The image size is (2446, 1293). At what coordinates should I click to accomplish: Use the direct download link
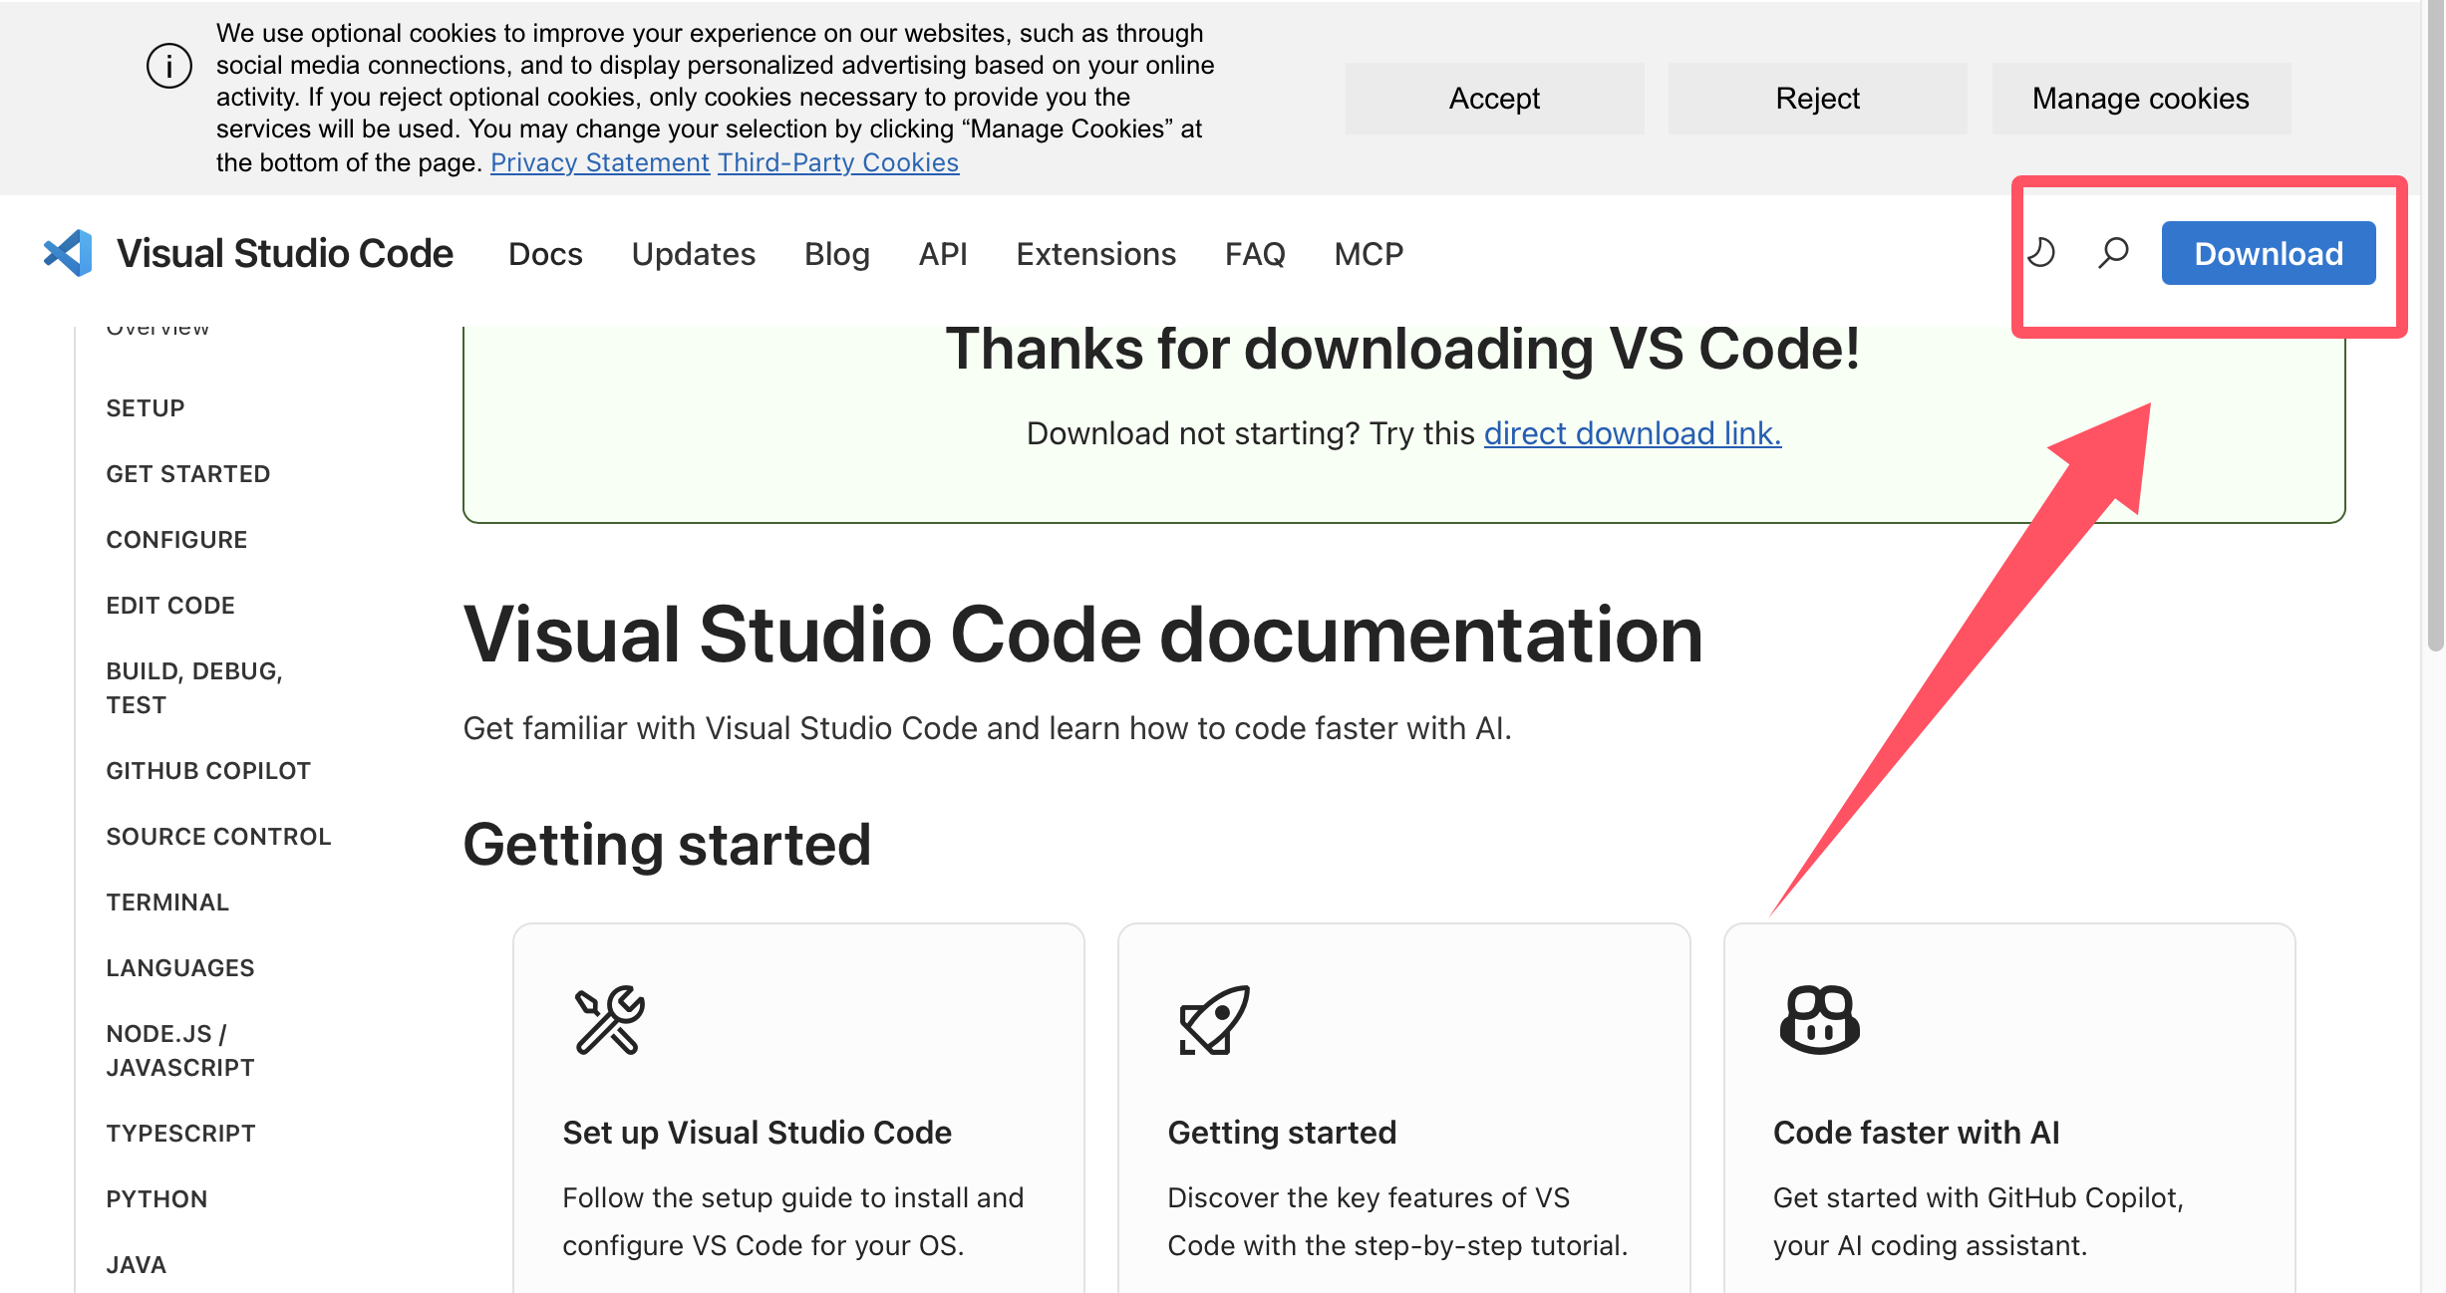pos(1633,433)
